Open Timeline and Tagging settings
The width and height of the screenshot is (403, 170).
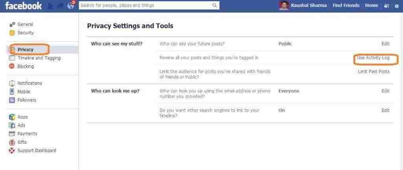coord(39,58)
